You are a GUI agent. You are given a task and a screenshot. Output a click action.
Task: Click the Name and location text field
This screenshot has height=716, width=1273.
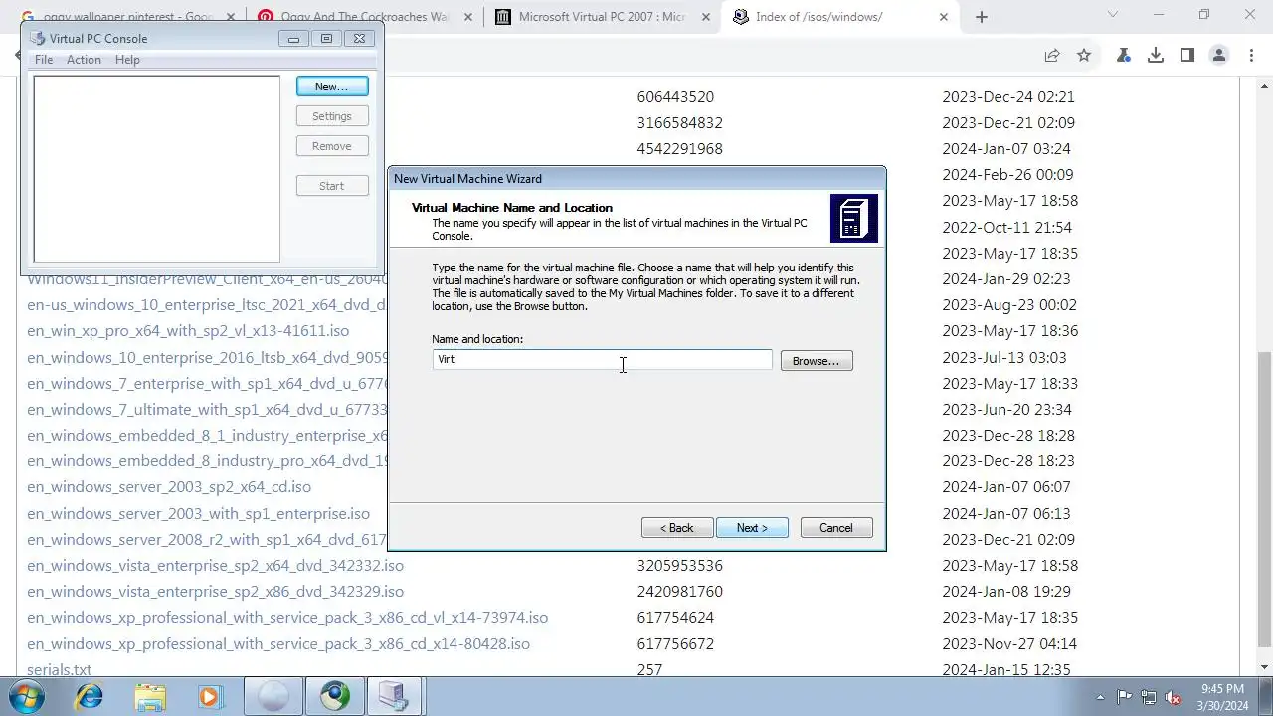(x=602, y=359)
